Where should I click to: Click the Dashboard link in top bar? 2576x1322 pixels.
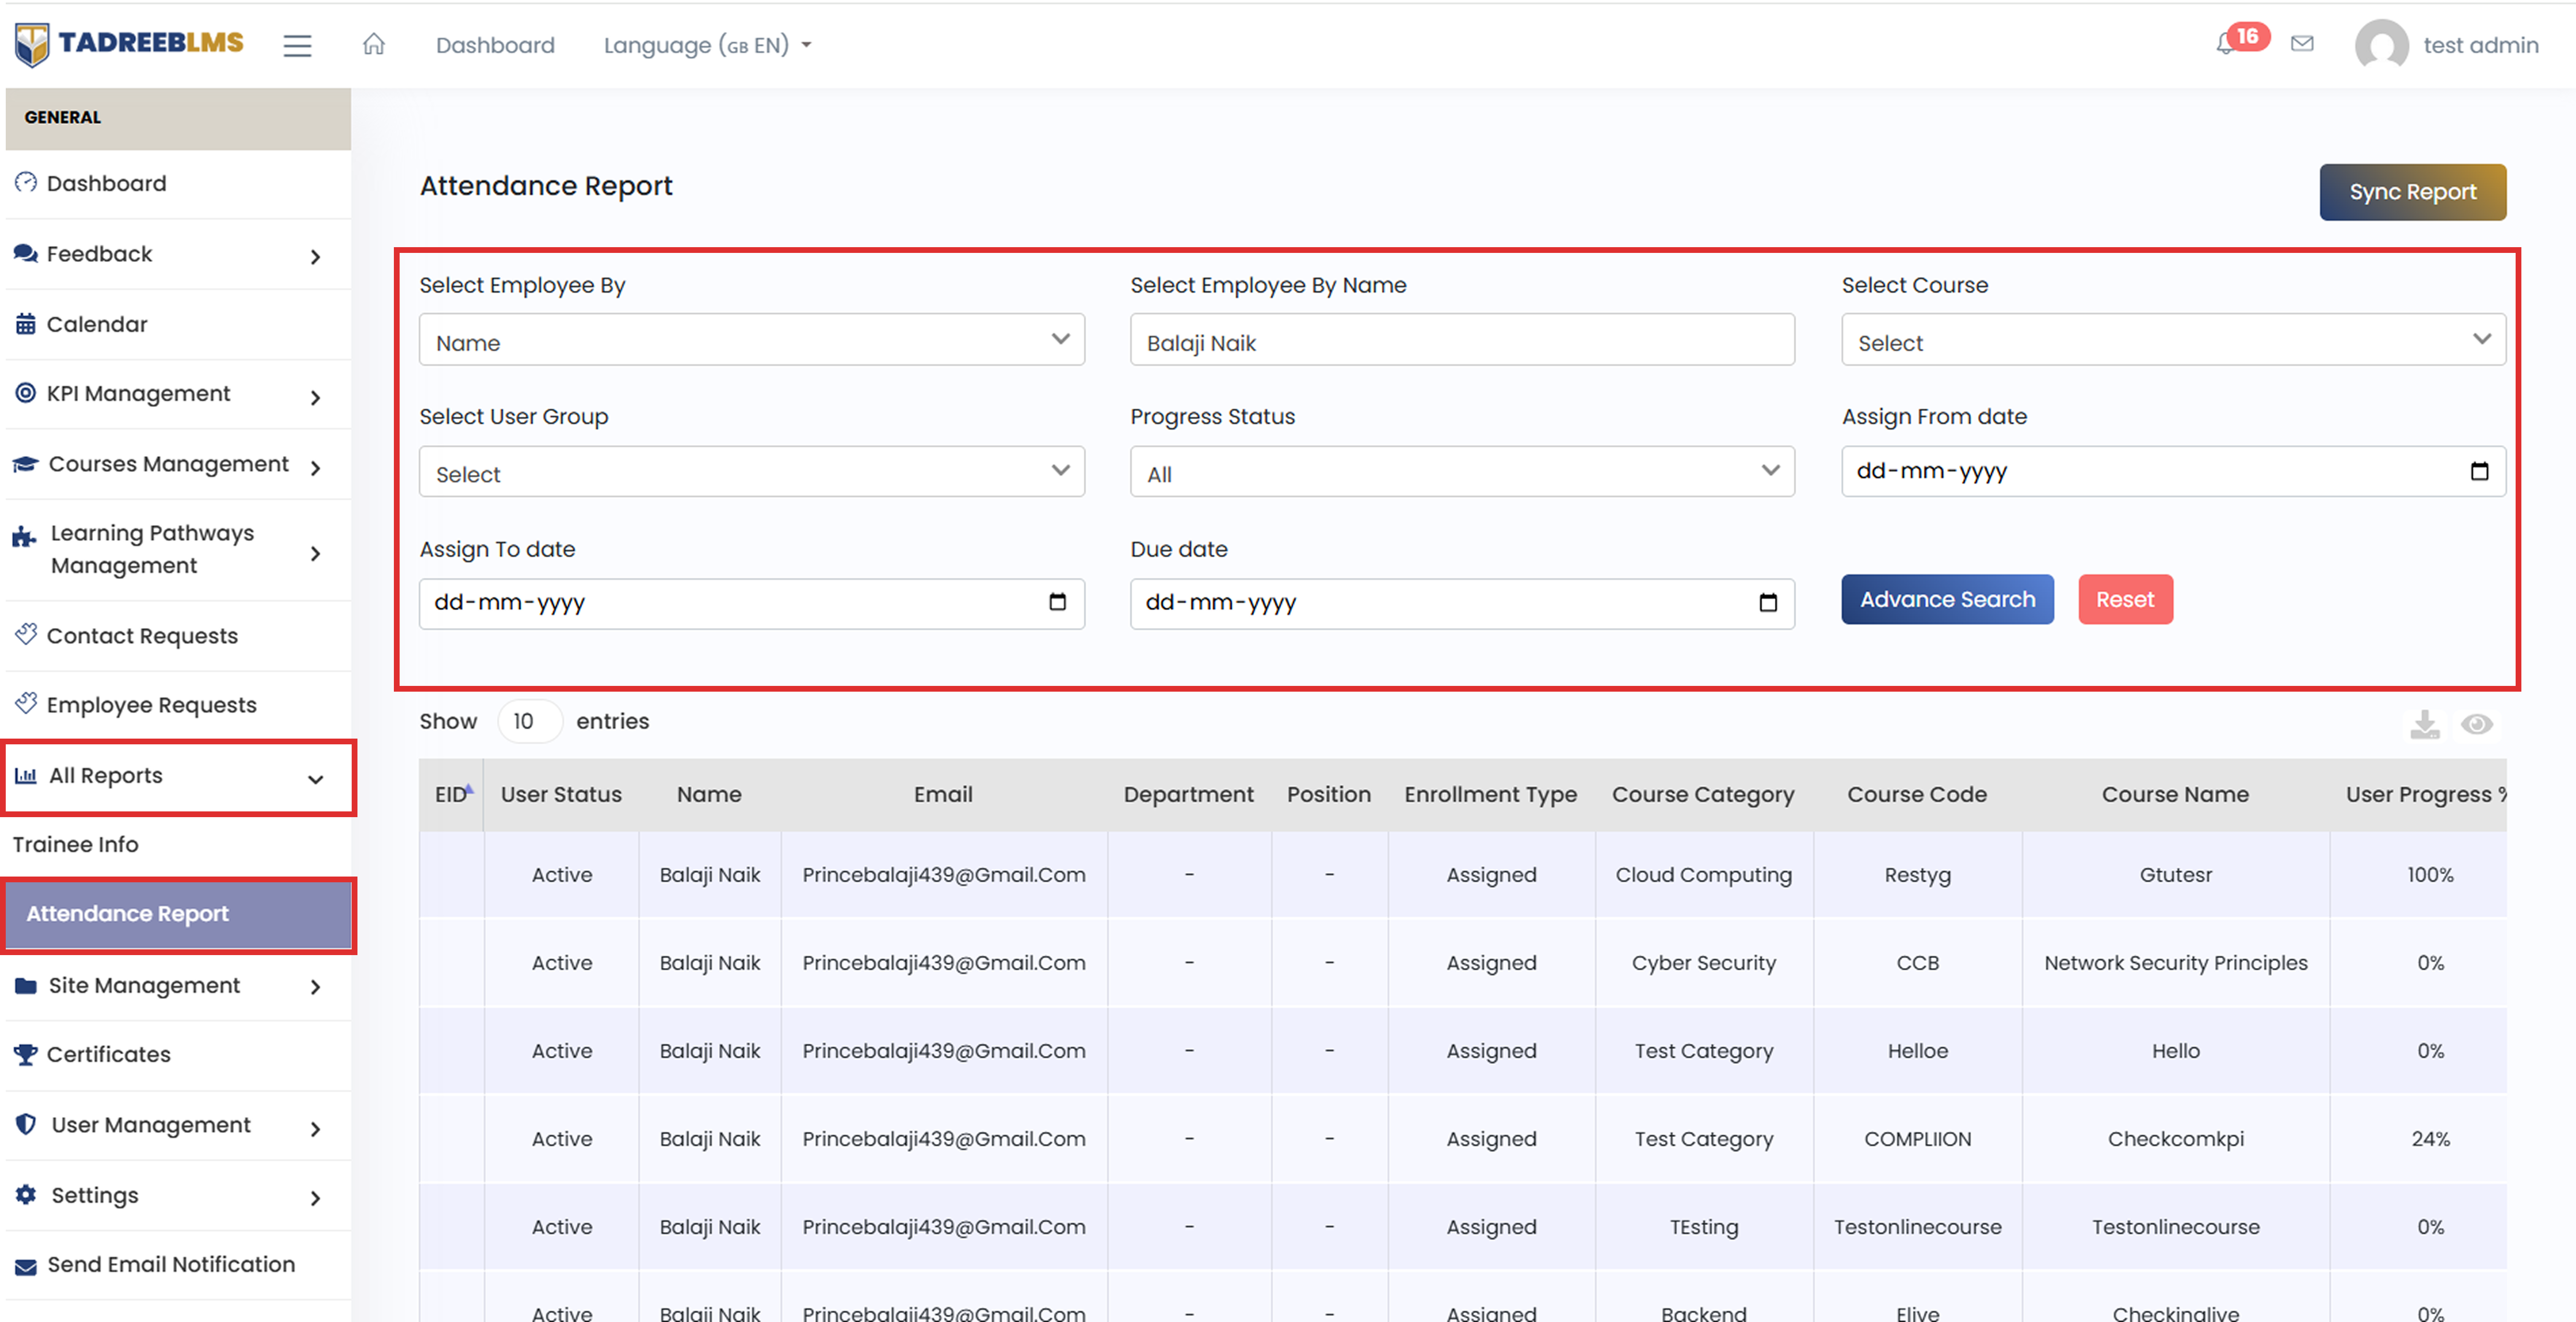495,45
